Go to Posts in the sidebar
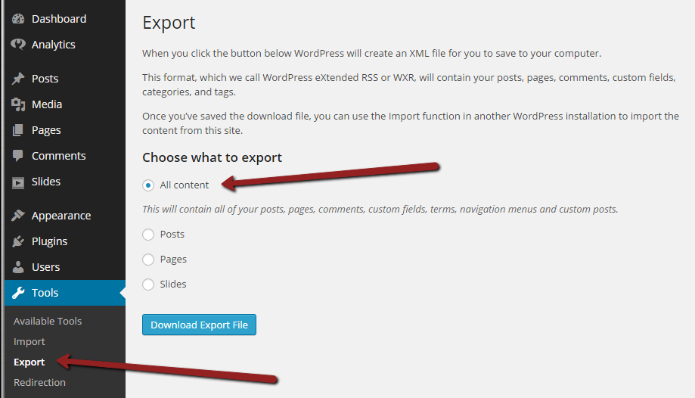Screen dimensions: 695x398 click(45, 79)
